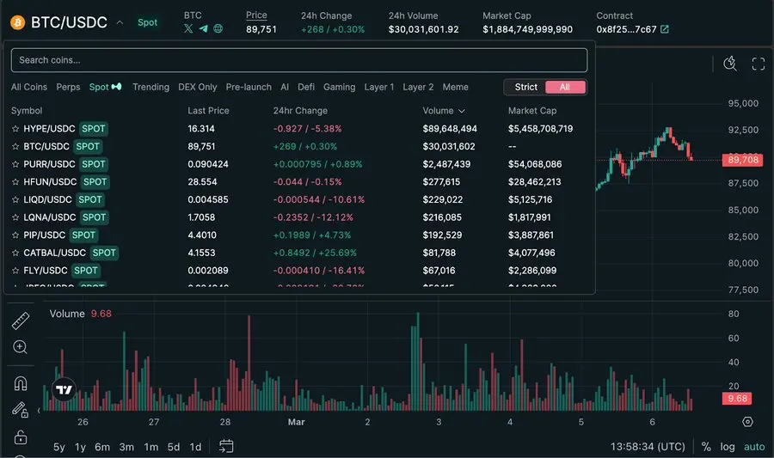Image resolution: width=774 pixels, height=458 pixels.
Task: Switch the filter to Strict
Action: pyautogui.click(x=525, y=87)
